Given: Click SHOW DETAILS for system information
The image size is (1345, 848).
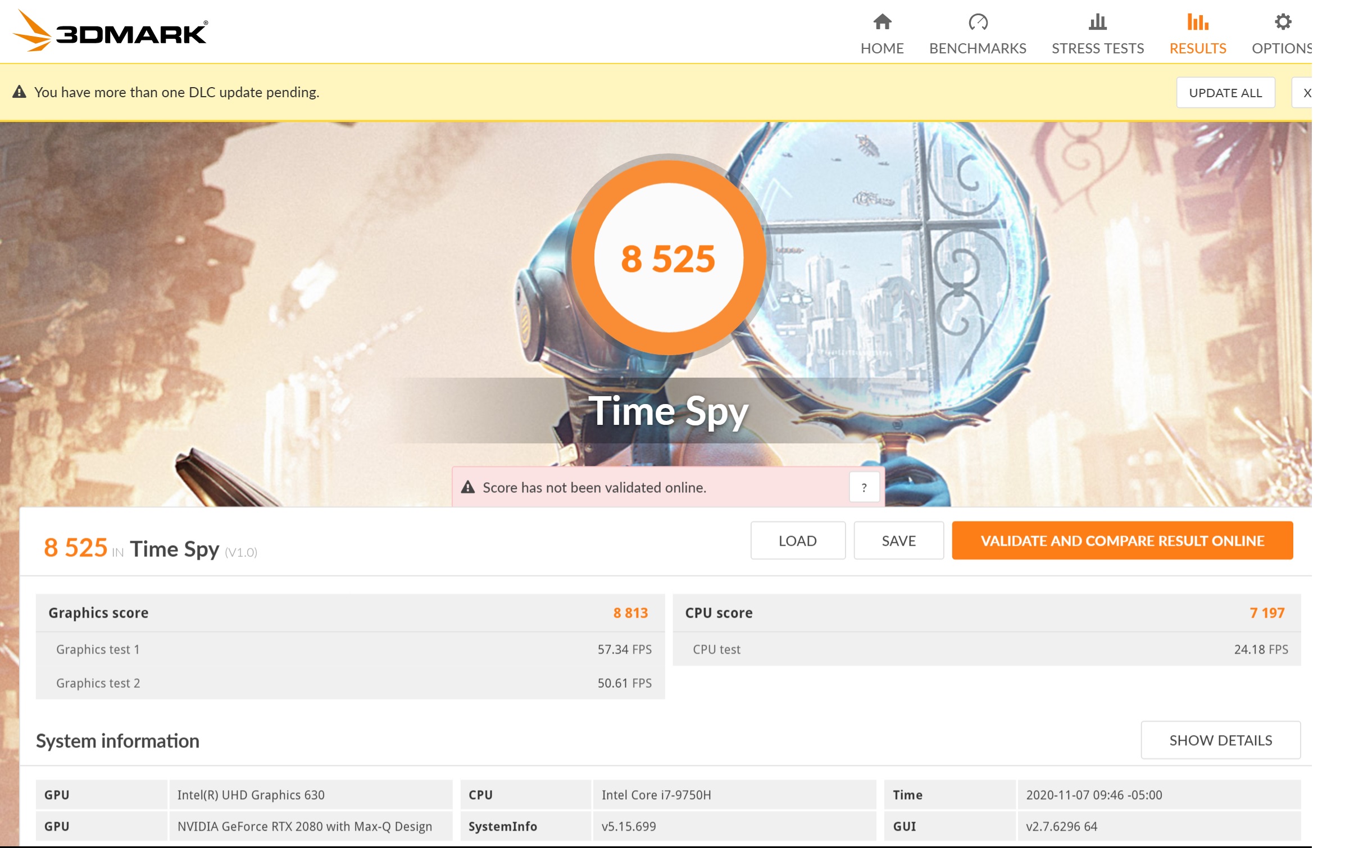Looking at the screenshot, I should (1220, 740).
